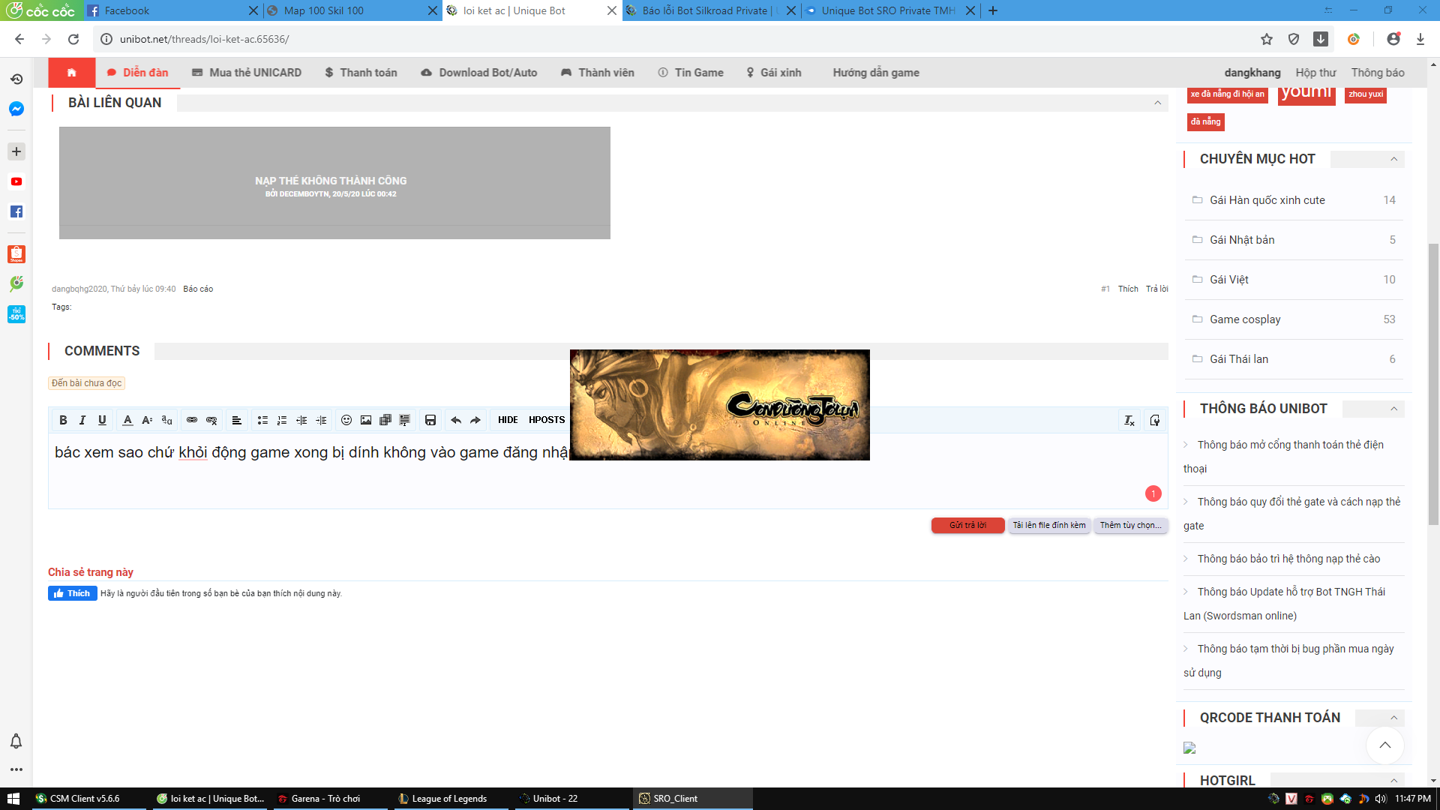Insert numbered list
The image size is (1440, 810).
click(x=282, y=420)
